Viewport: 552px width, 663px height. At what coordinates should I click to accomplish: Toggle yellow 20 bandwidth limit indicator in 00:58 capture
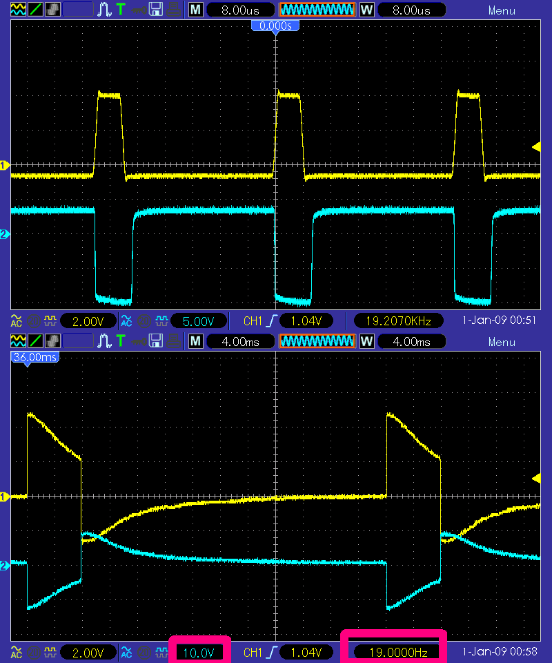tap(33, 653)
